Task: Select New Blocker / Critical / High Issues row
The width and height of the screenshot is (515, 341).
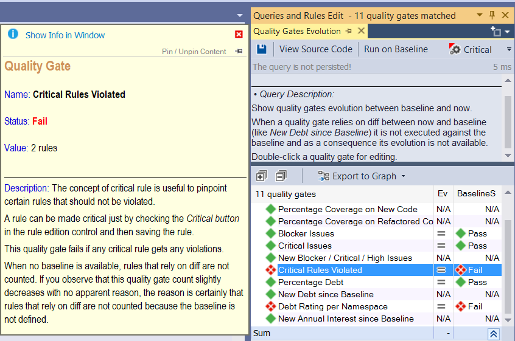Action: click(345, 258)
